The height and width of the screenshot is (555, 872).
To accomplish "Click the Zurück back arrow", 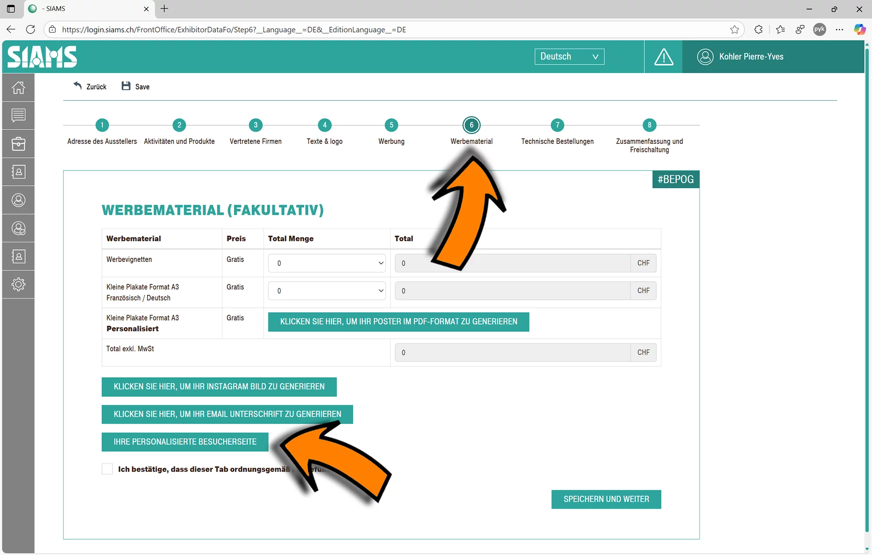I will coord(78,86).
